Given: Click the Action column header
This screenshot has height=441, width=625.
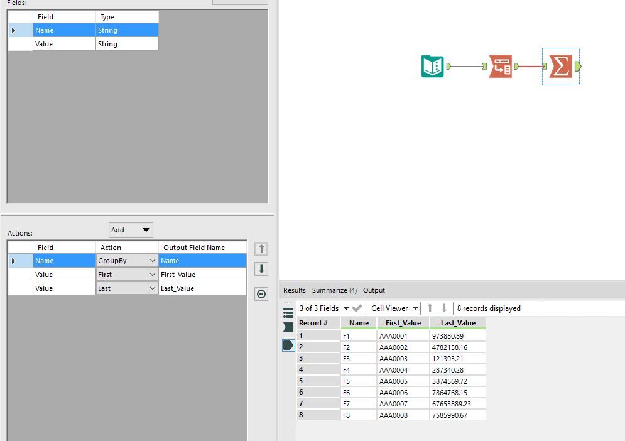Looking at the screenshot, I should (127, 248).
